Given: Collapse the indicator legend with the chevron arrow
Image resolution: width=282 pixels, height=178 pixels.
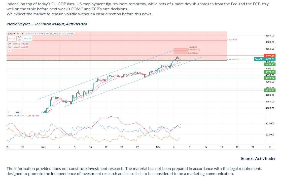Looking at the screenshot, I should (10, 51).
